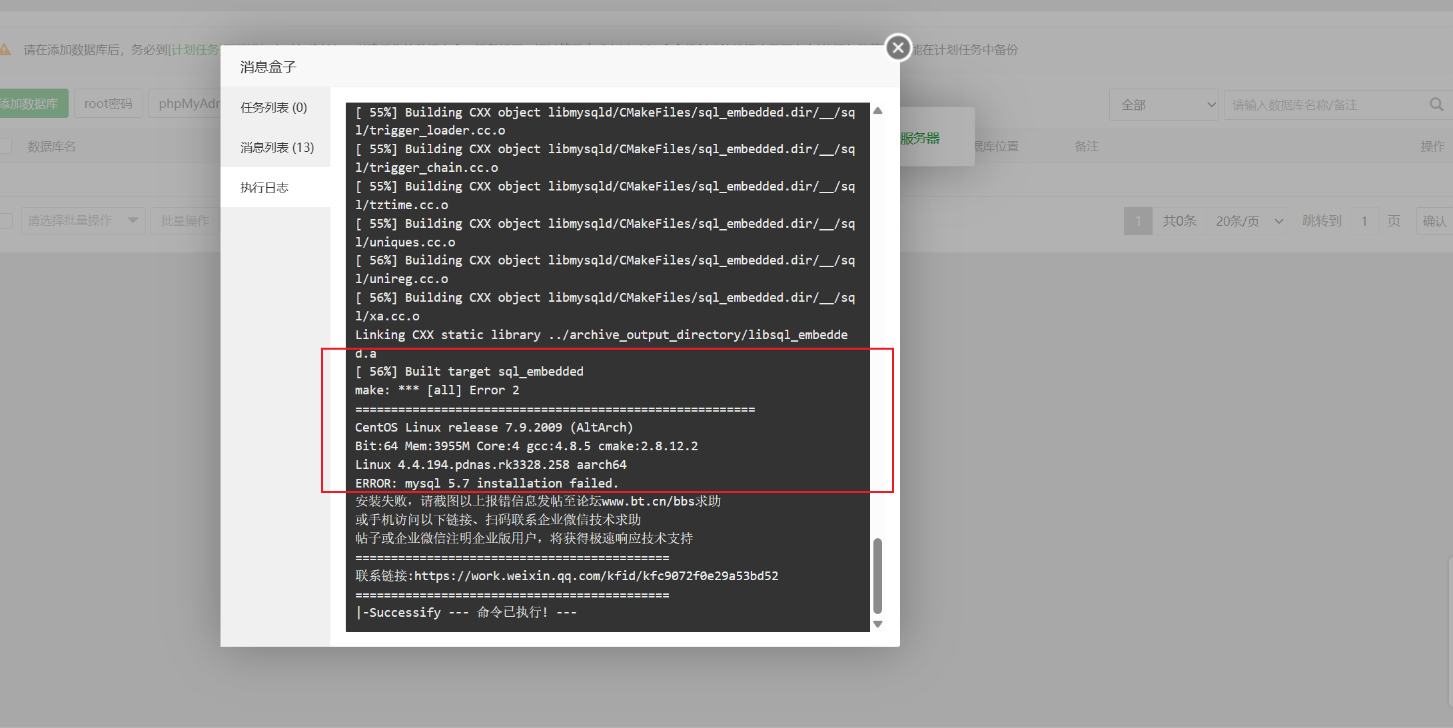1453x728 pixels.
Task: Click the 备注 column header
Action: pos(1086,146)
